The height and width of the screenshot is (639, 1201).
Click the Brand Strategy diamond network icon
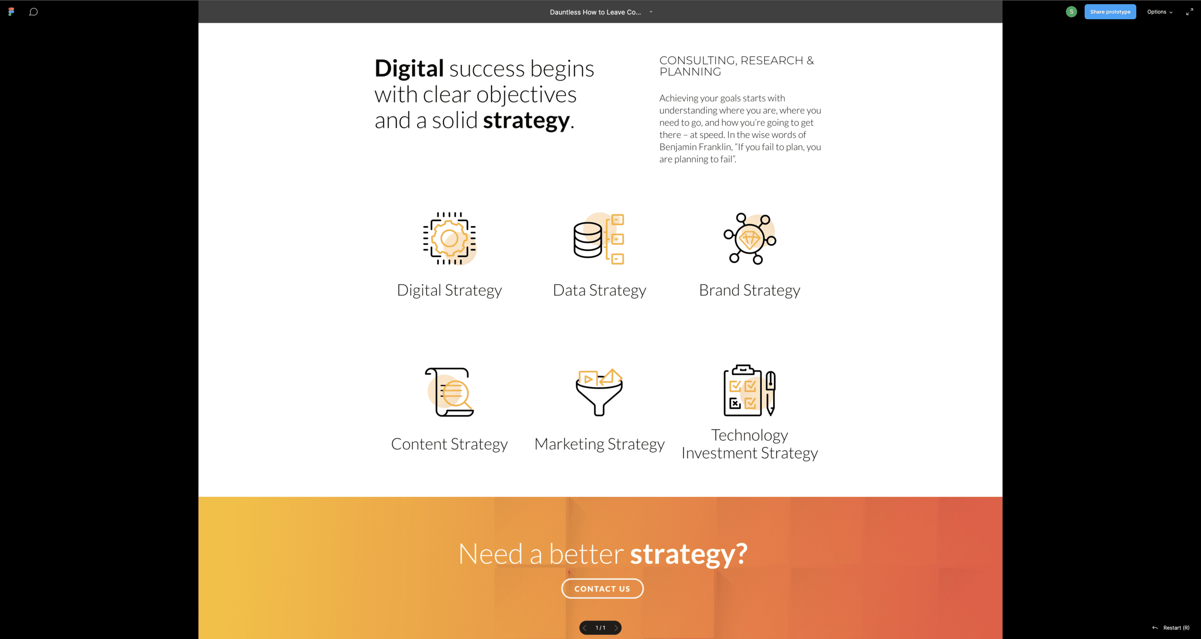[x=750, y=238]
